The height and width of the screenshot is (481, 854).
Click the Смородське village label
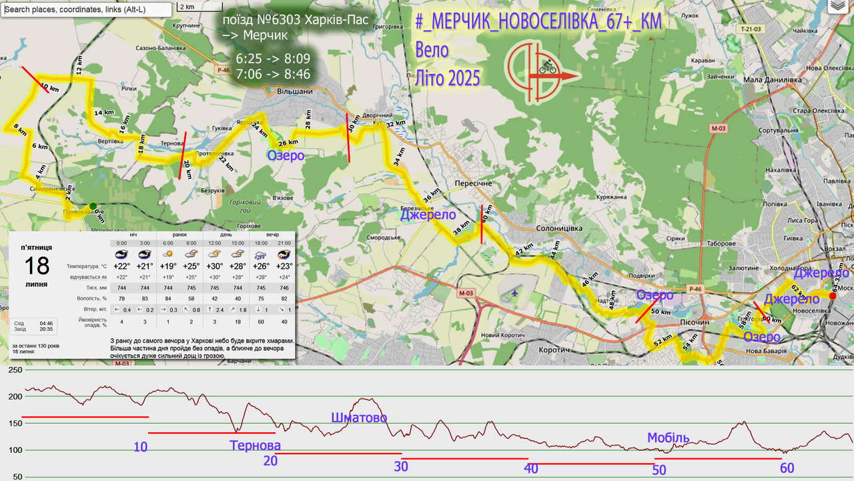[383, 237]
